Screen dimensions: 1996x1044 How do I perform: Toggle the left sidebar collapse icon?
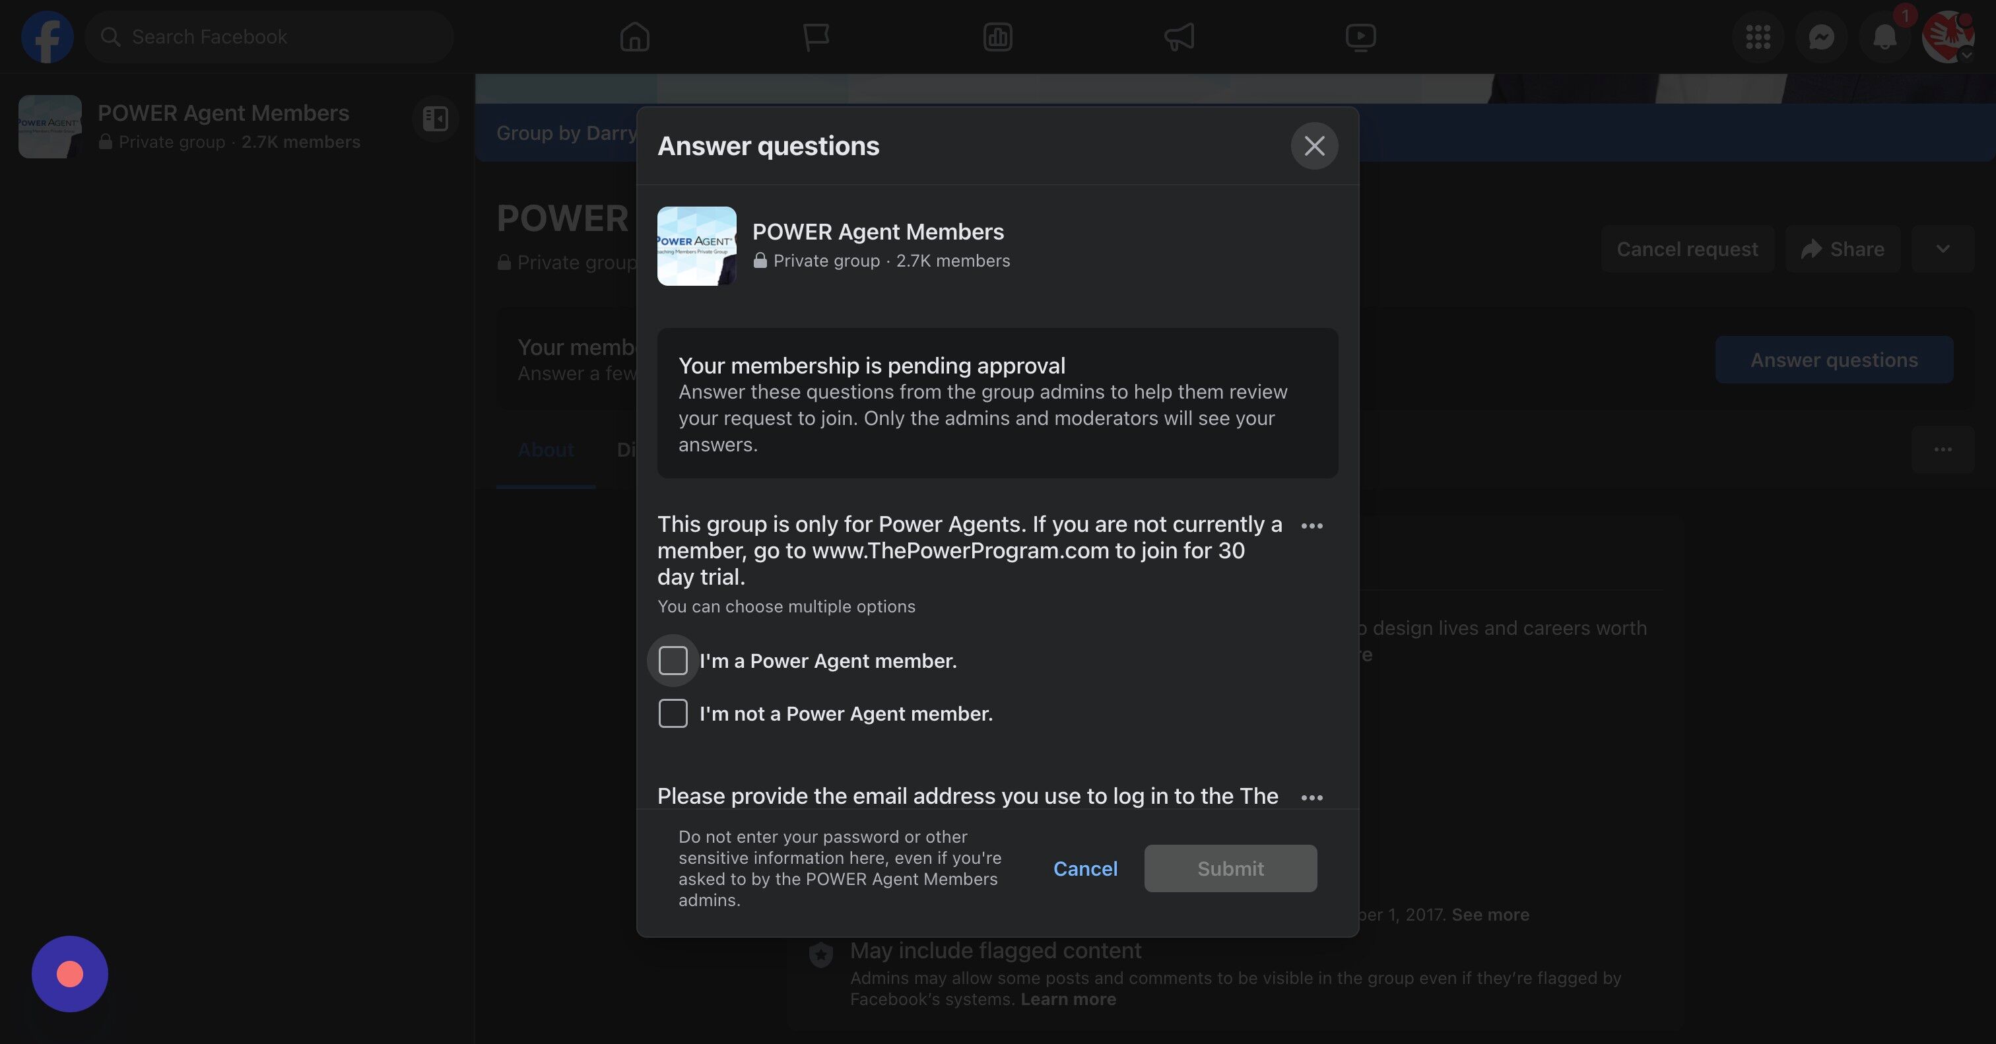(436, 119)
